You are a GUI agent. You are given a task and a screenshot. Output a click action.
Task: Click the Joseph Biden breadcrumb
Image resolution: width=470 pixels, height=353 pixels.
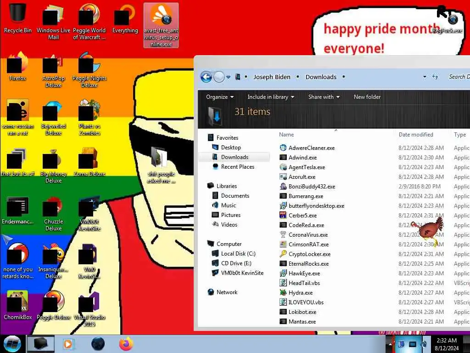[272, 77]
